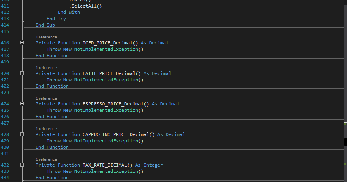Click 'End Function' on line 434

pos(52,178)
